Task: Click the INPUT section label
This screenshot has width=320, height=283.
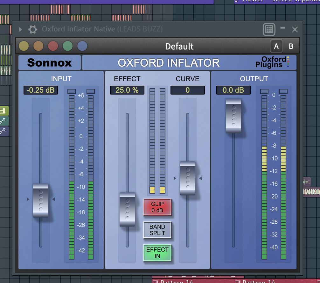Action: coord(61,79)
